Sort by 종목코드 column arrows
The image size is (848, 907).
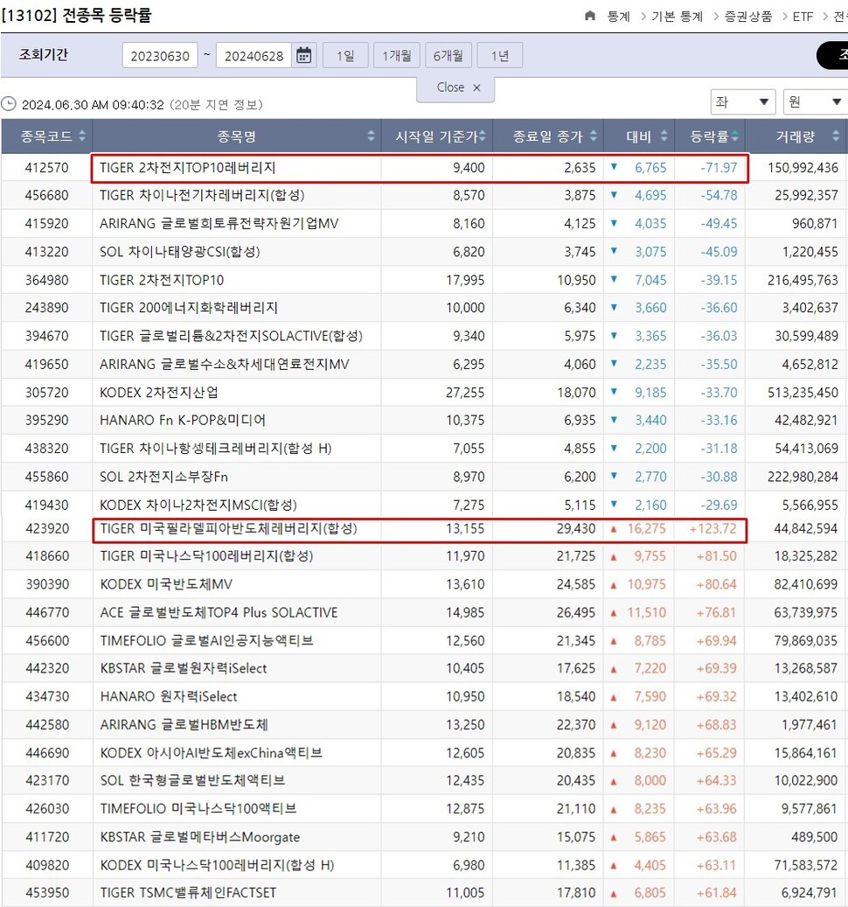[82, 136]
